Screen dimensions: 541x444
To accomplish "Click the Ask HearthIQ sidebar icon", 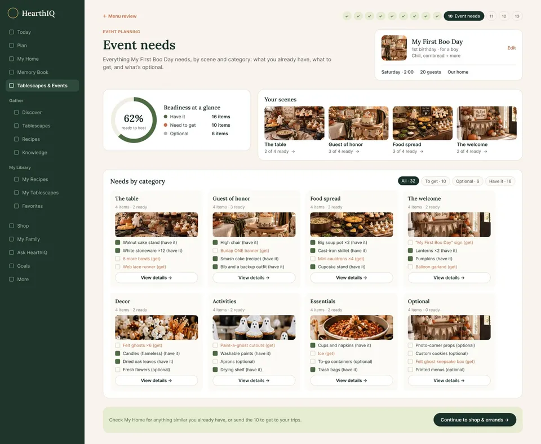I will point(11,252).
